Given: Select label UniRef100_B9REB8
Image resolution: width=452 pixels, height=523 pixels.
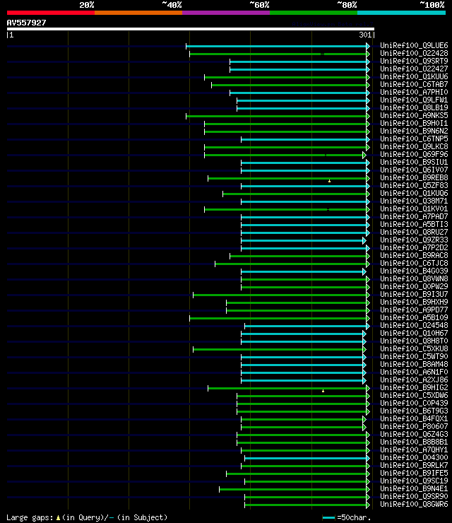Looking at the screenshot, I should point(414,178).
